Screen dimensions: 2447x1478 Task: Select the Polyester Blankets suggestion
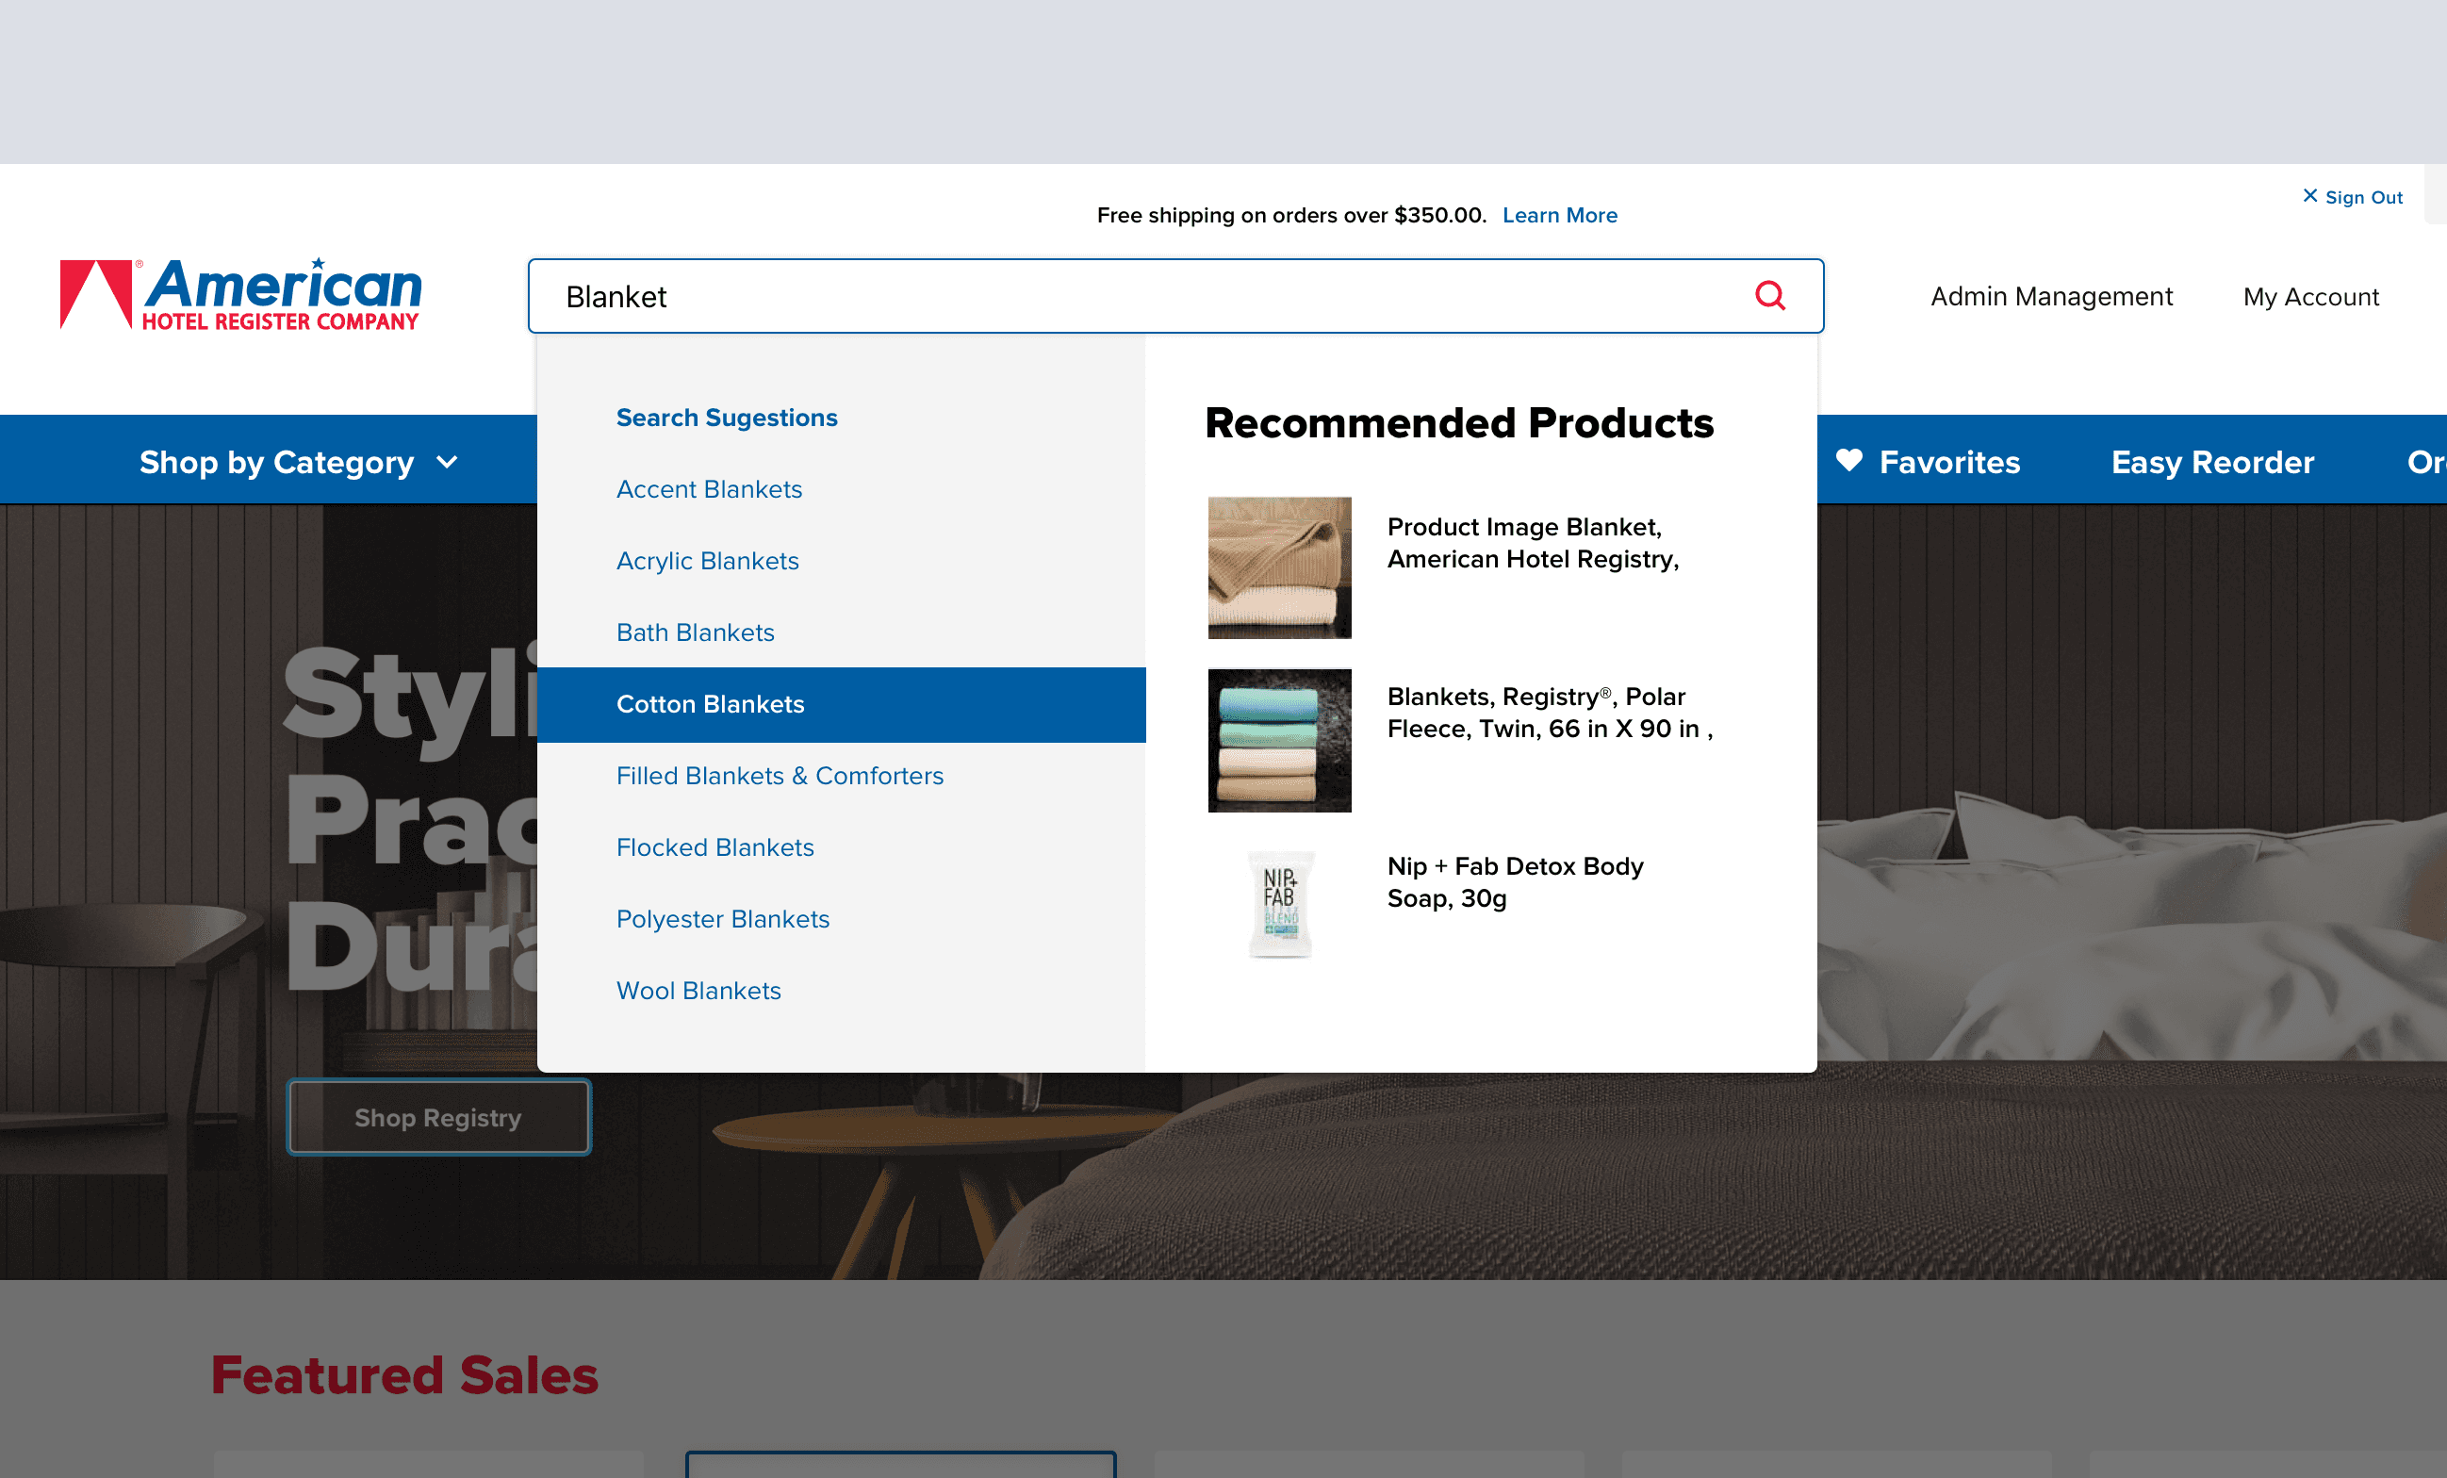tap(723, 919)
